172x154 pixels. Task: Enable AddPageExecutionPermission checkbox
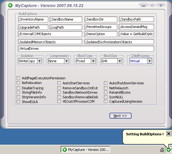(18, 78)
